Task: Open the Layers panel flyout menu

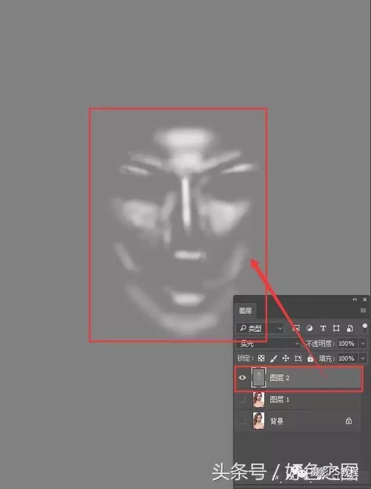Action: [363, 311]
